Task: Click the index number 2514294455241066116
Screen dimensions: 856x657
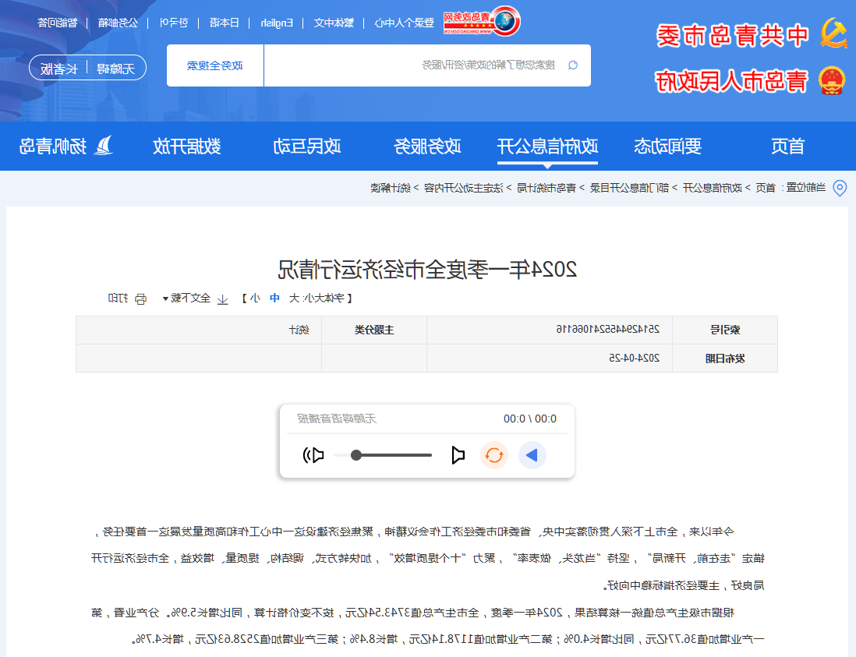Action: coord(608,330)
